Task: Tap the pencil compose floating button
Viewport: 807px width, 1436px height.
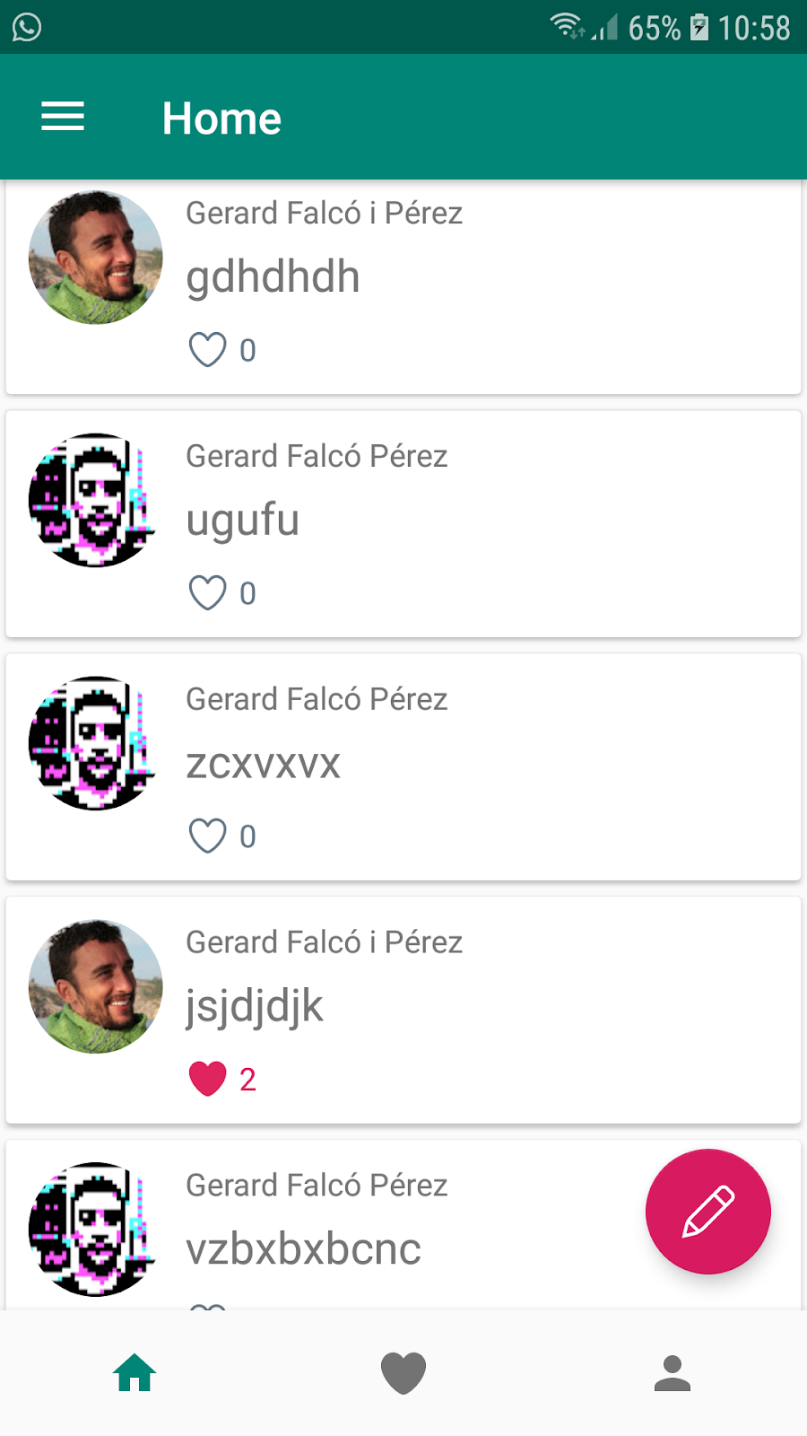Action: coord(707,1211)
